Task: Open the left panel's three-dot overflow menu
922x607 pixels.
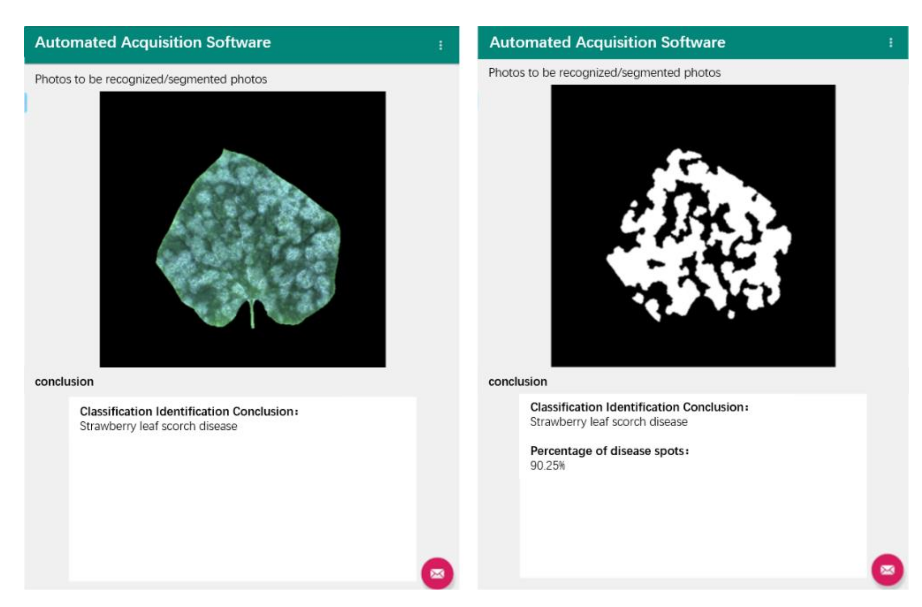Action: point(441,45)
